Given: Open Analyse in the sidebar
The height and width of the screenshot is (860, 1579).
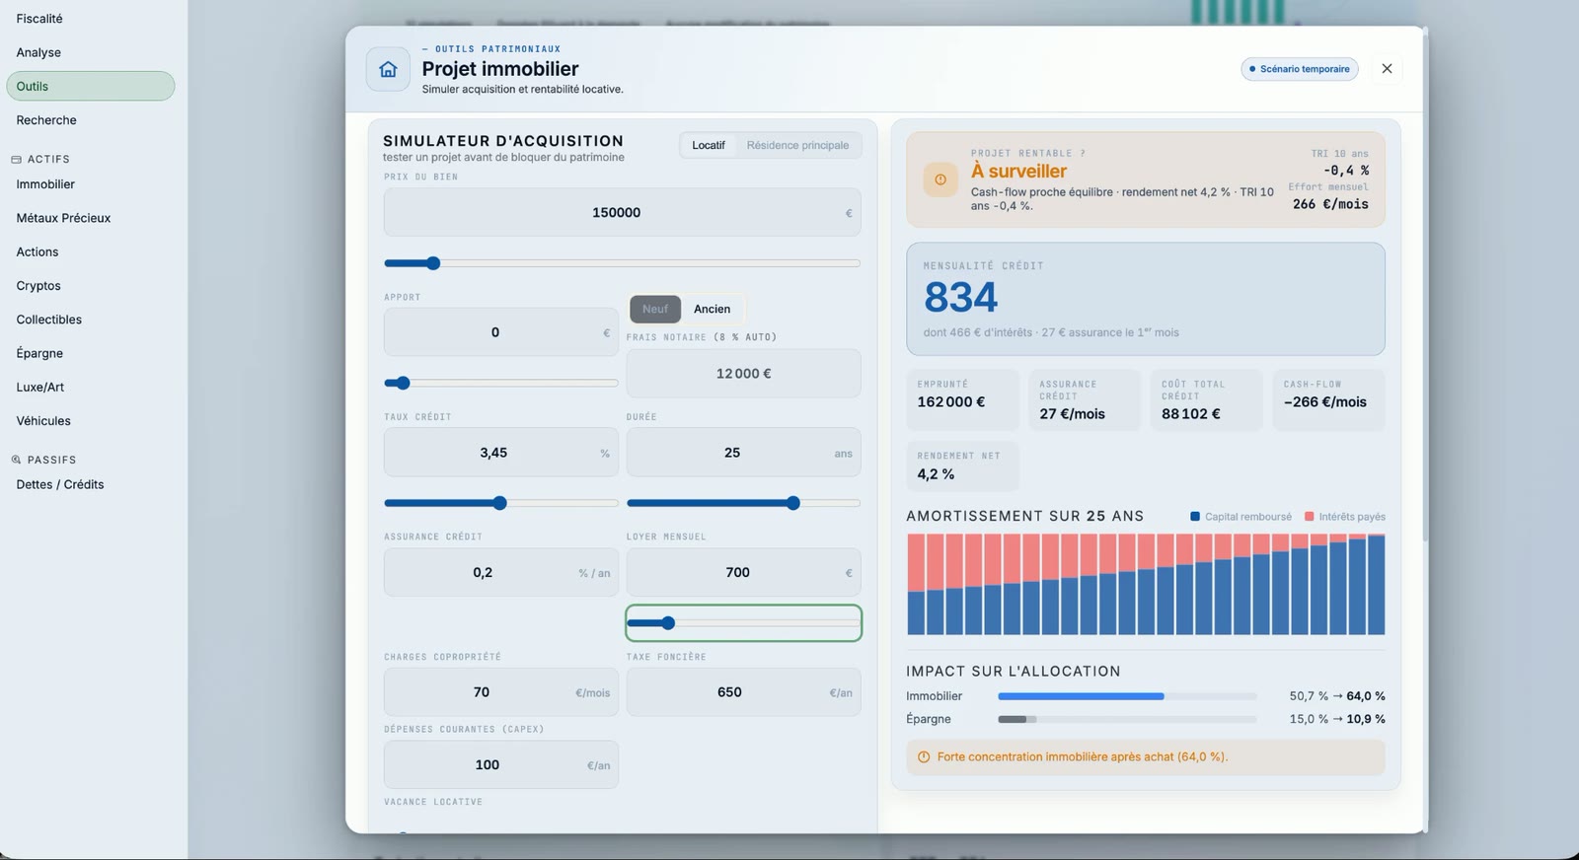Looking at the screenshot, I should 38,52.
